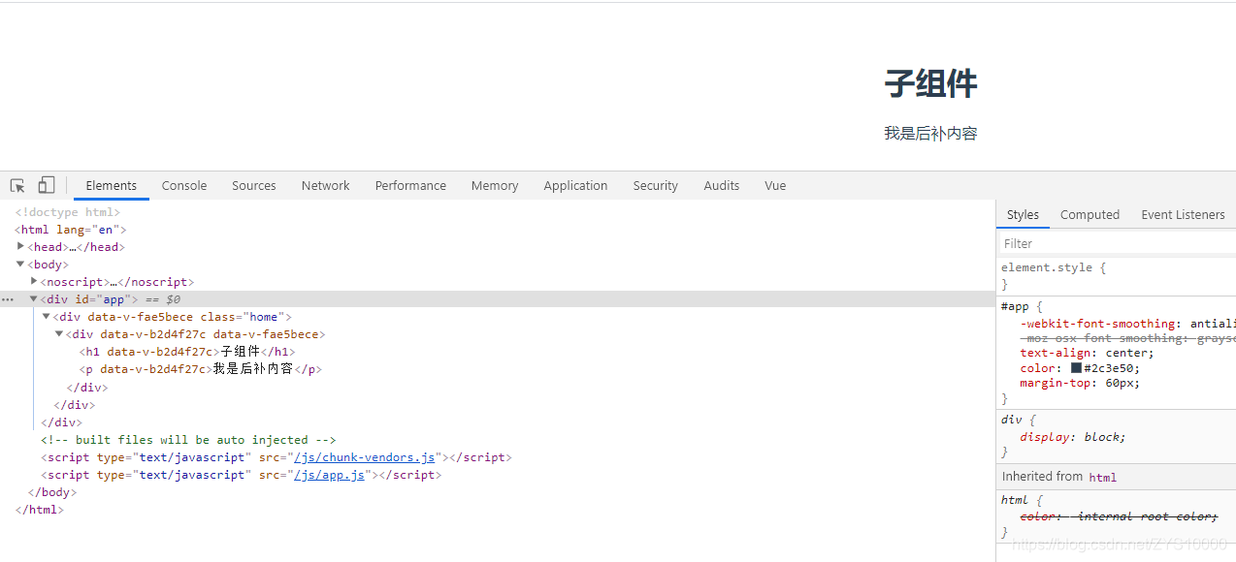Switch to the Vue devtools tab
The image size is (1236, 562).
[775, 185]
